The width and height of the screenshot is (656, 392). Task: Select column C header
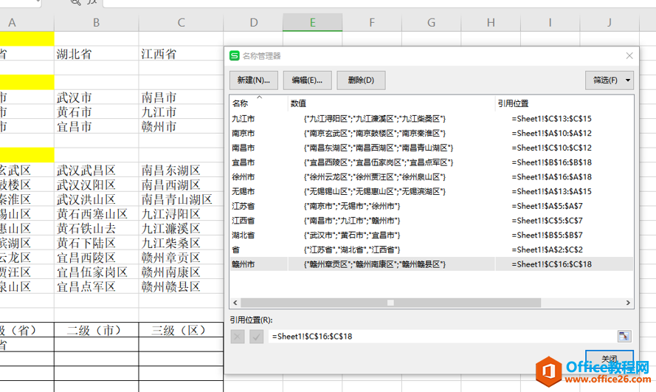pos(181,22)
